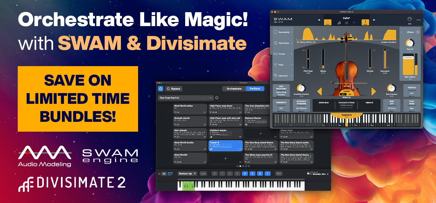Select the Highland stacks tile

point(226,134)
